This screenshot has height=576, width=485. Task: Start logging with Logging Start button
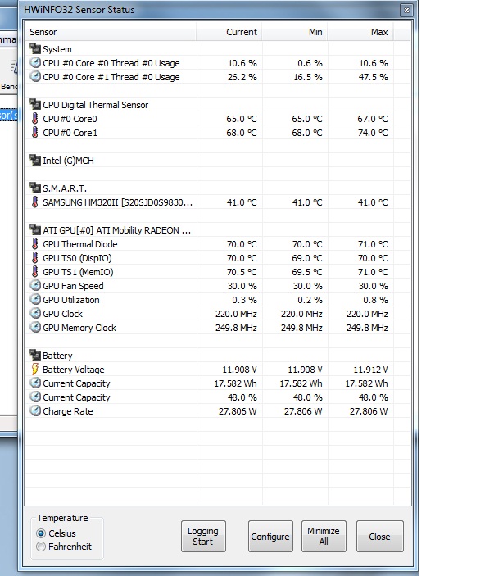click(203, 537)
